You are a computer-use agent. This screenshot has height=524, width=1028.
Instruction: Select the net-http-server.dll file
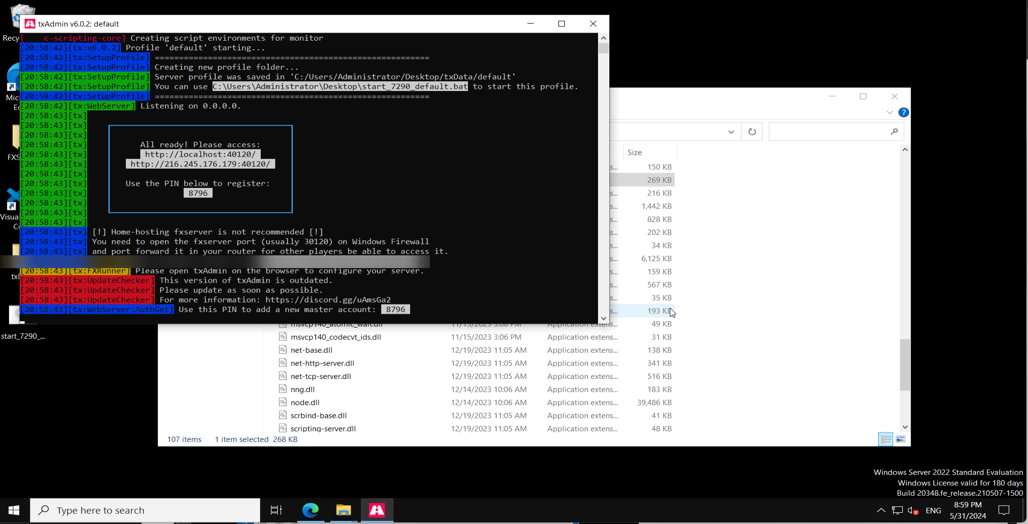click(x=322, y=363)
